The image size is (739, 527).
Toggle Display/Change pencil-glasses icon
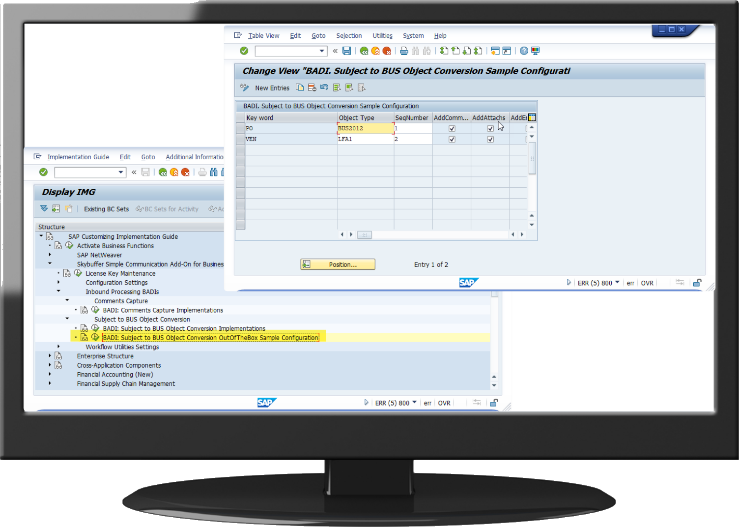[x=244, y=88]
